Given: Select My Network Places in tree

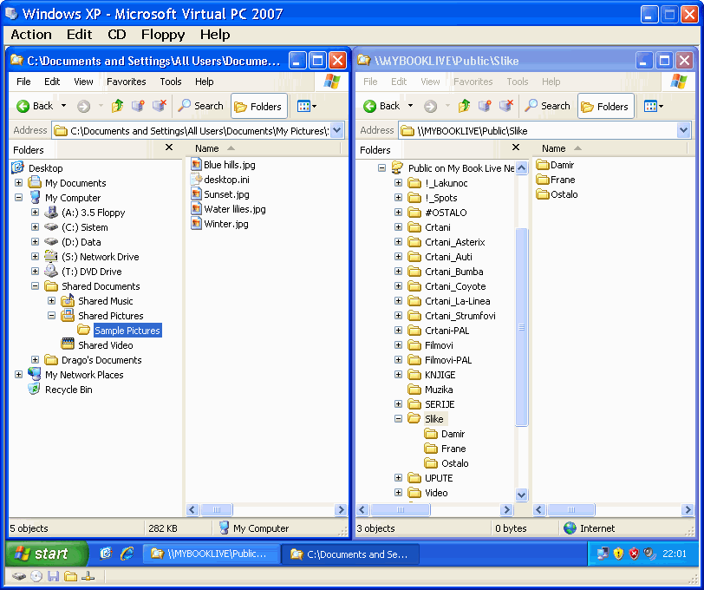Looking at the screenshot, I should (76, 375).
